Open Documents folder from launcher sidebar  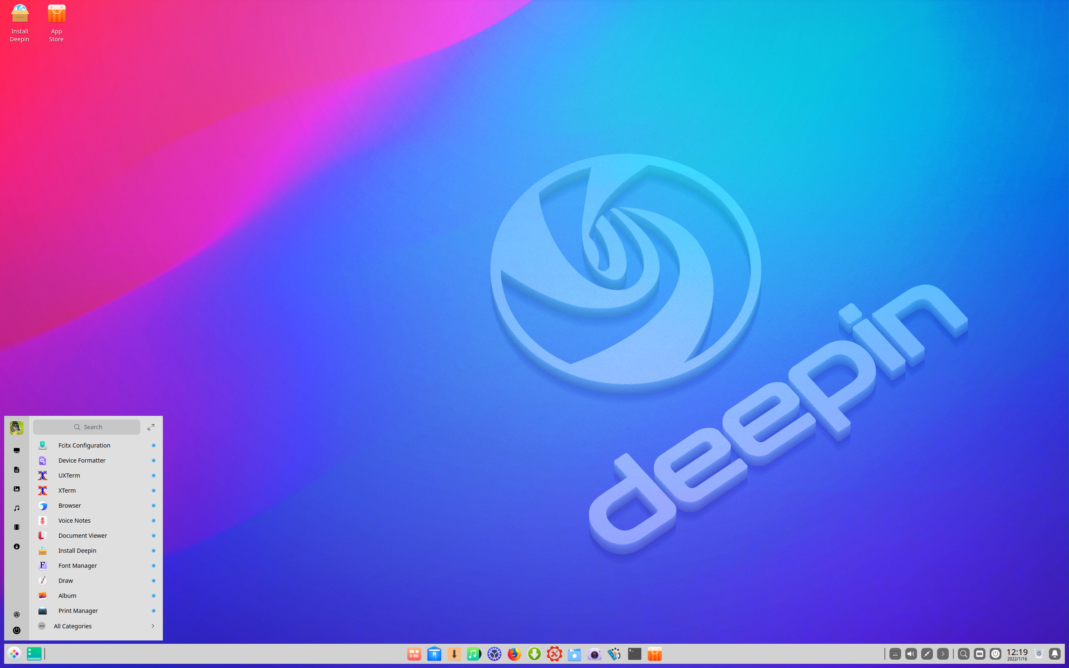17,470
